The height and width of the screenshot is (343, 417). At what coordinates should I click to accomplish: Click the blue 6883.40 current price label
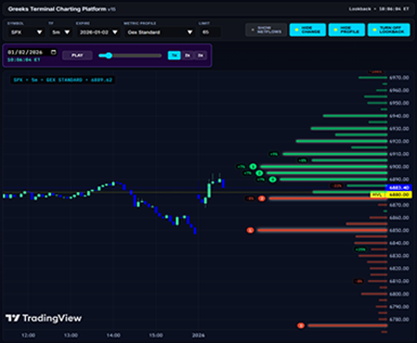(398, 187)
